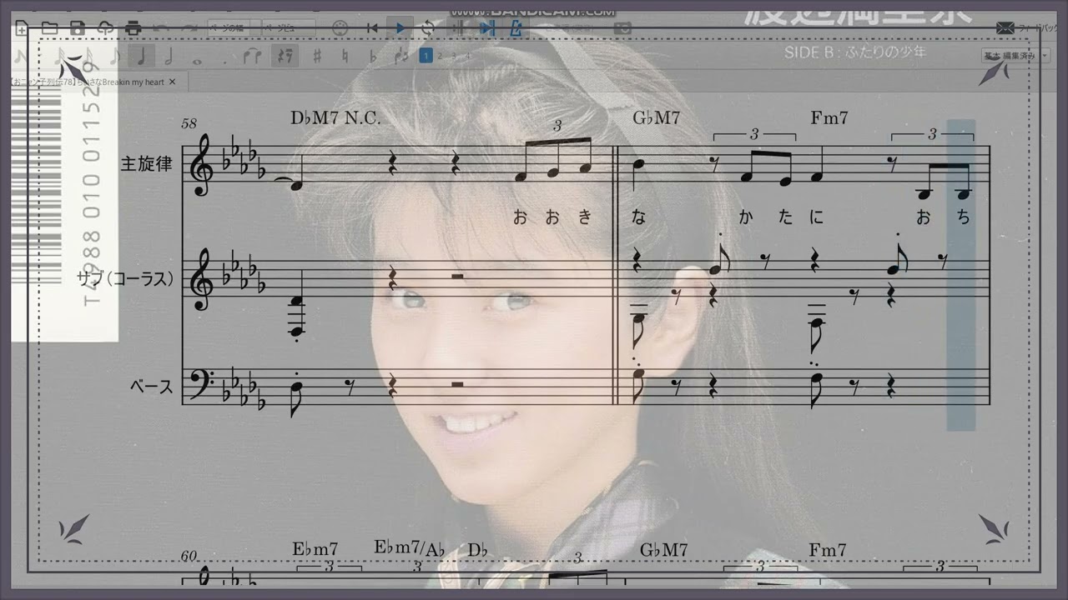Select voice 1
The width and height of the screenshot is (1068, 600).
coord(426,56)
